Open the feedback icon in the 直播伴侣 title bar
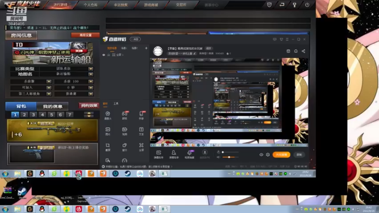 click(x=275, y=39)
